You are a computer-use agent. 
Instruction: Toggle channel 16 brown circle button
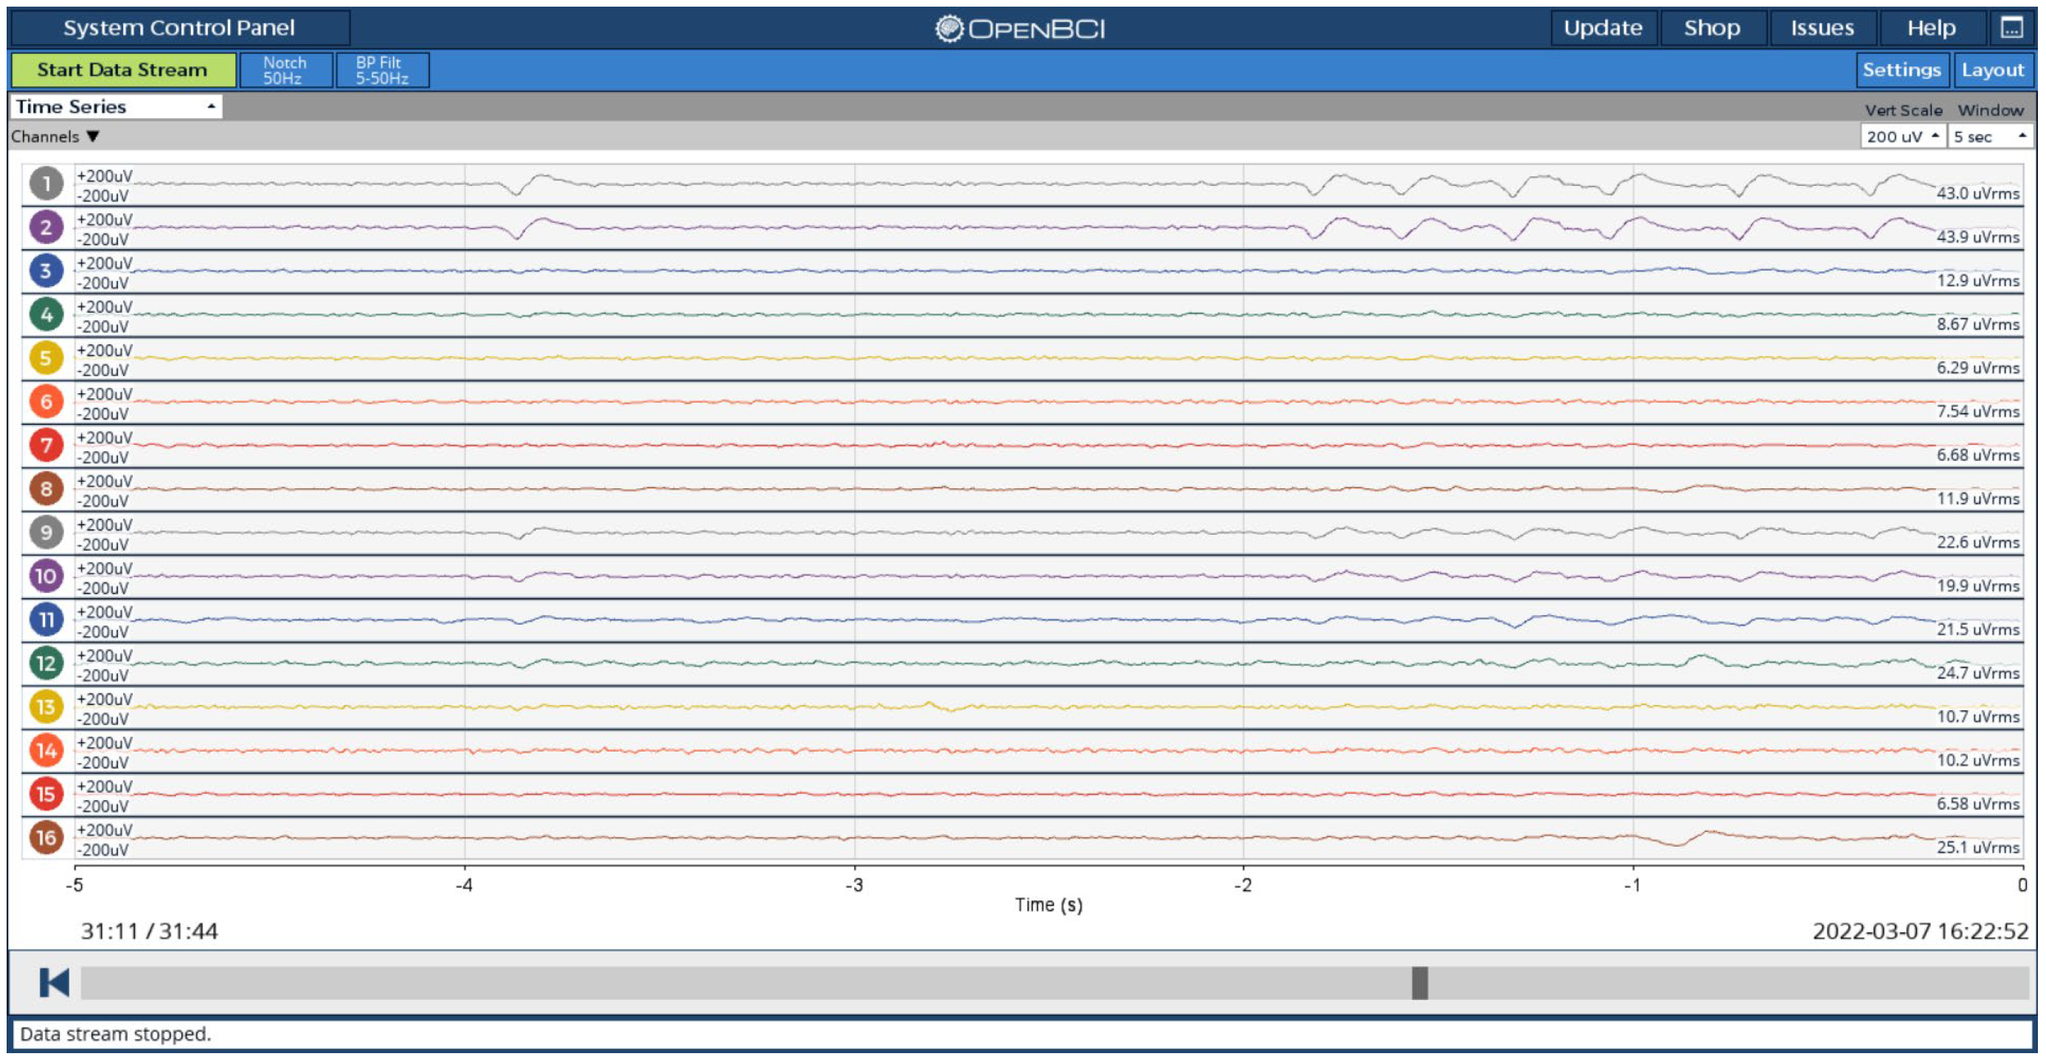coord(46,838)
